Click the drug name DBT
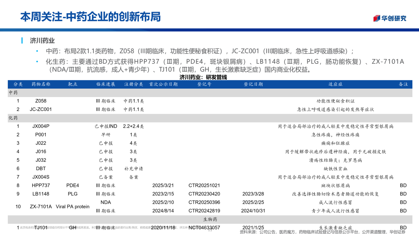This screenshot has height=234, width=419. pyautogui.click(x=41, y=169)
